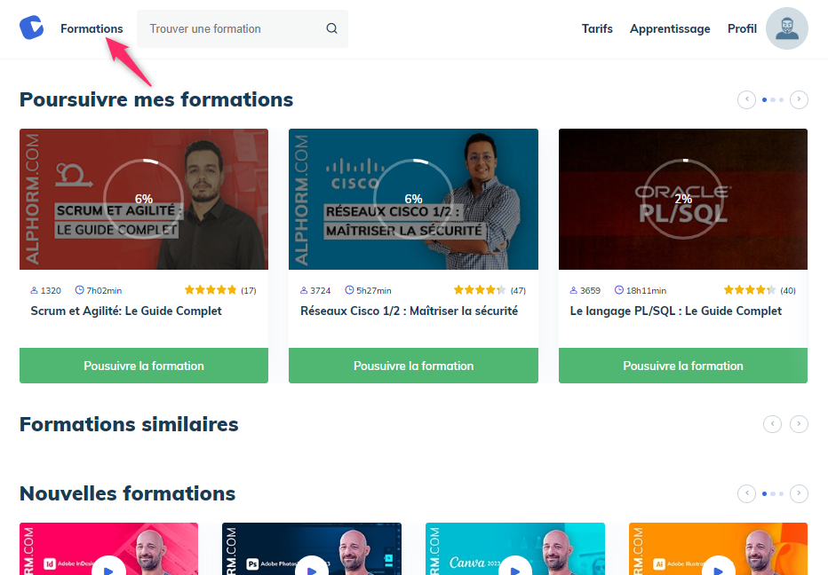
Task: Click the 6% progress circle on Cisco card
Action: (413, 199)
